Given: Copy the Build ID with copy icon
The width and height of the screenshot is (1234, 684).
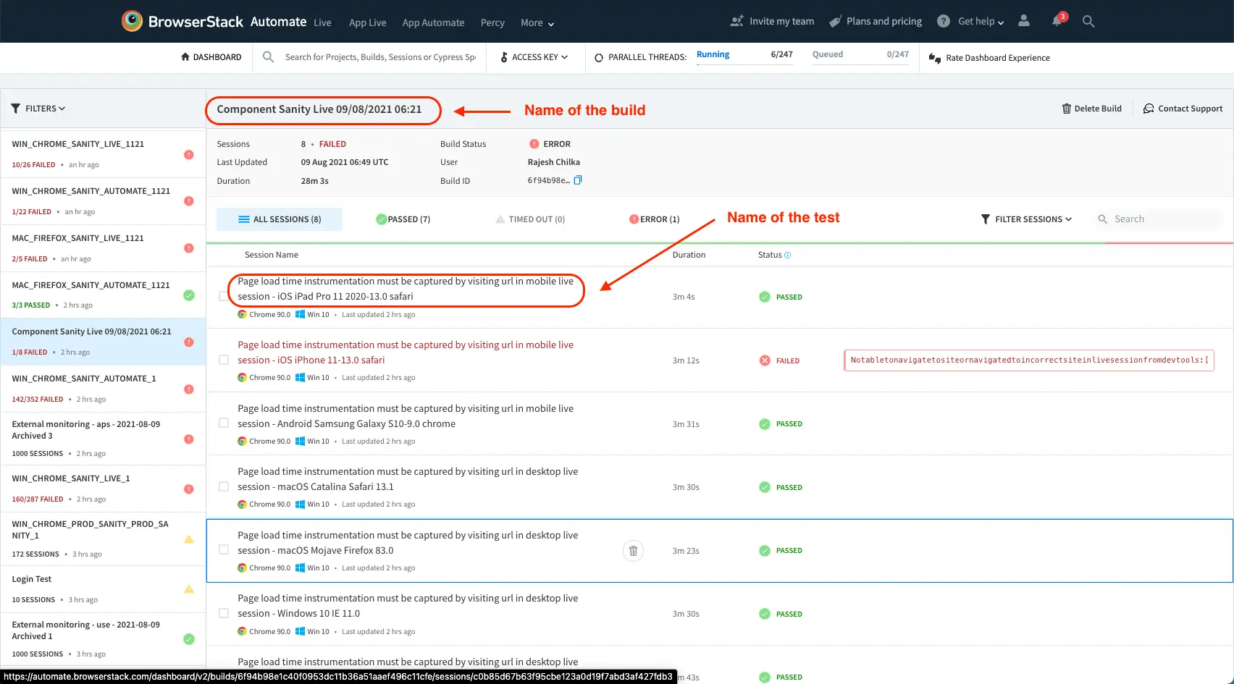Looking at the screenshot, I should point(578,180).
